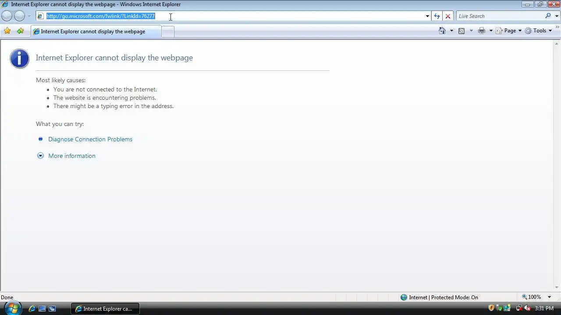Launch Internet Explorer from Quick Launch
Image resolution: width=561 pixels, height=315 pixels.
(32, 308)
